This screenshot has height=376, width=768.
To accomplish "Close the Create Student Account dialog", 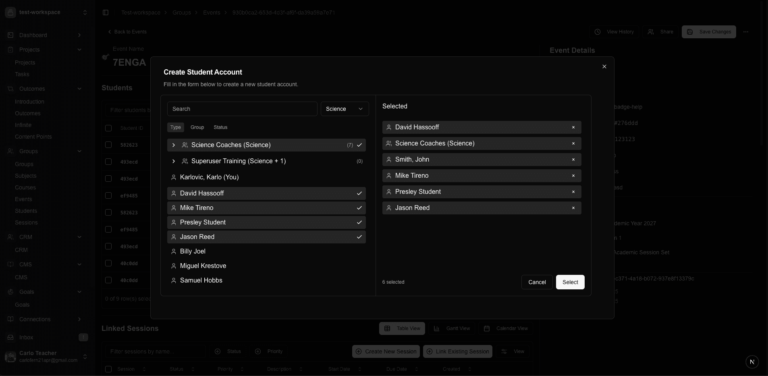I will coord(604,66).
